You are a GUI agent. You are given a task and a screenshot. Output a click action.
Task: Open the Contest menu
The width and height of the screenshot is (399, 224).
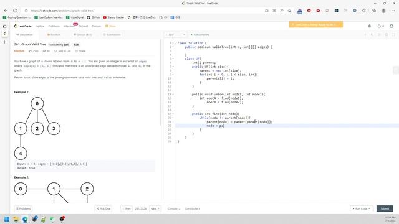83,26
